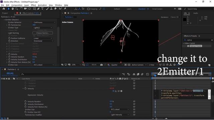Select the Pan Behind anchor point tool
This screenshot has height=120, width=214.
tap(29, 9)
